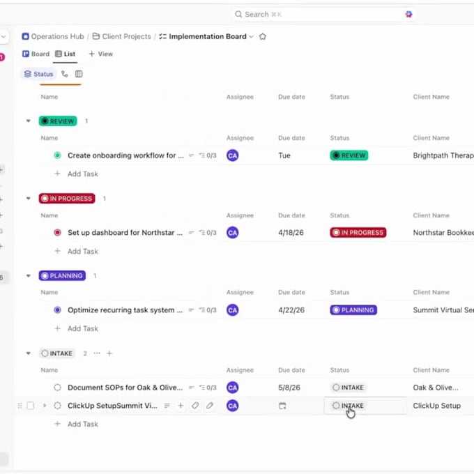Open the Status grouping option

tap(38, 74)
